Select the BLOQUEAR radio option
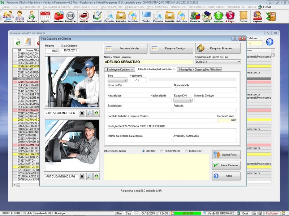Image resolution: width=289 pixels, height=216 pixels. [x=186, y=151]
